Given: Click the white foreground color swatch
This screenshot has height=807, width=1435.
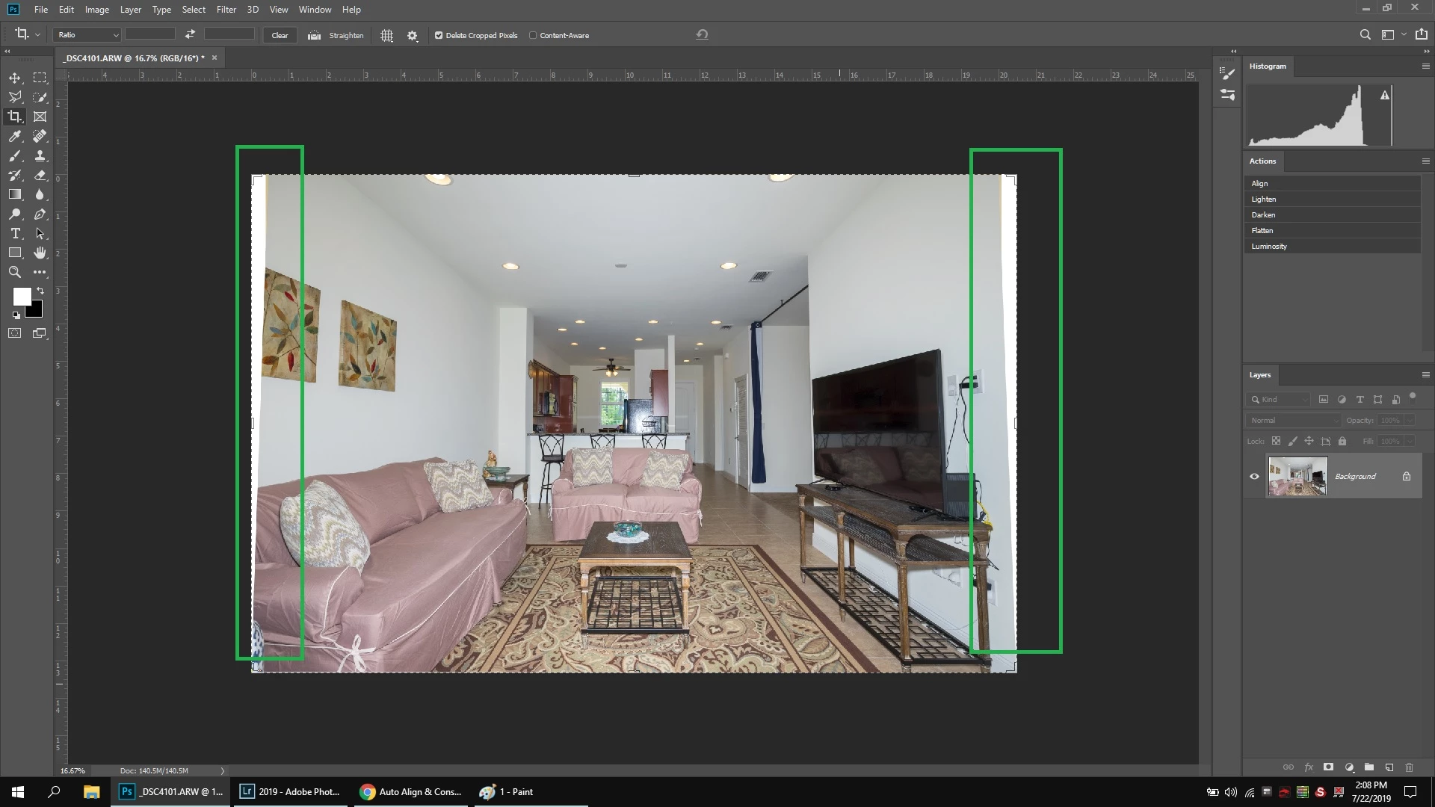Looking at the screenshot, I should pos(21,296).
